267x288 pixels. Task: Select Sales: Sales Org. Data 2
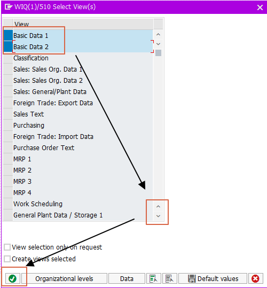tap(83, 81)
